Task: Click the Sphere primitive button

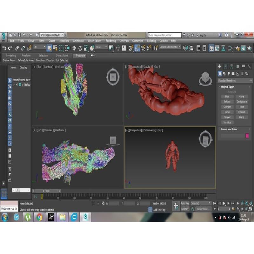Action: tap(227, 102)
